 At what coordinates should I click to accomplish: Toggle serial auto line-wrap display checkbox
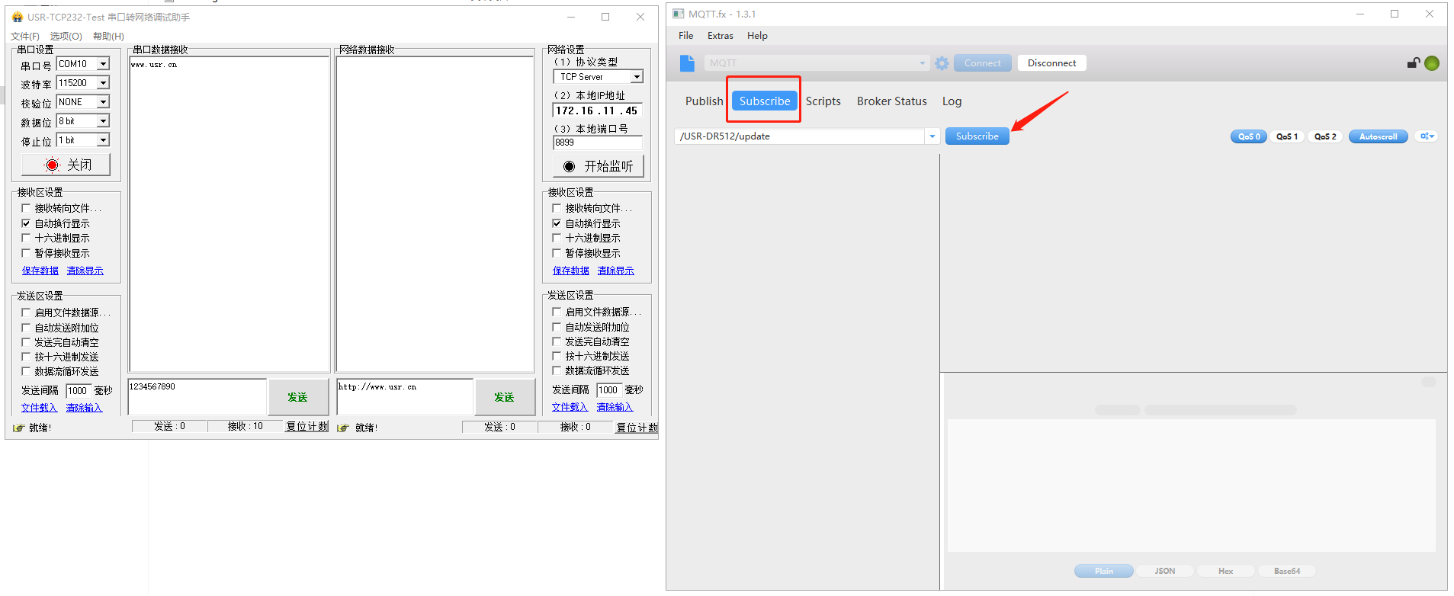tap(26, 223)
